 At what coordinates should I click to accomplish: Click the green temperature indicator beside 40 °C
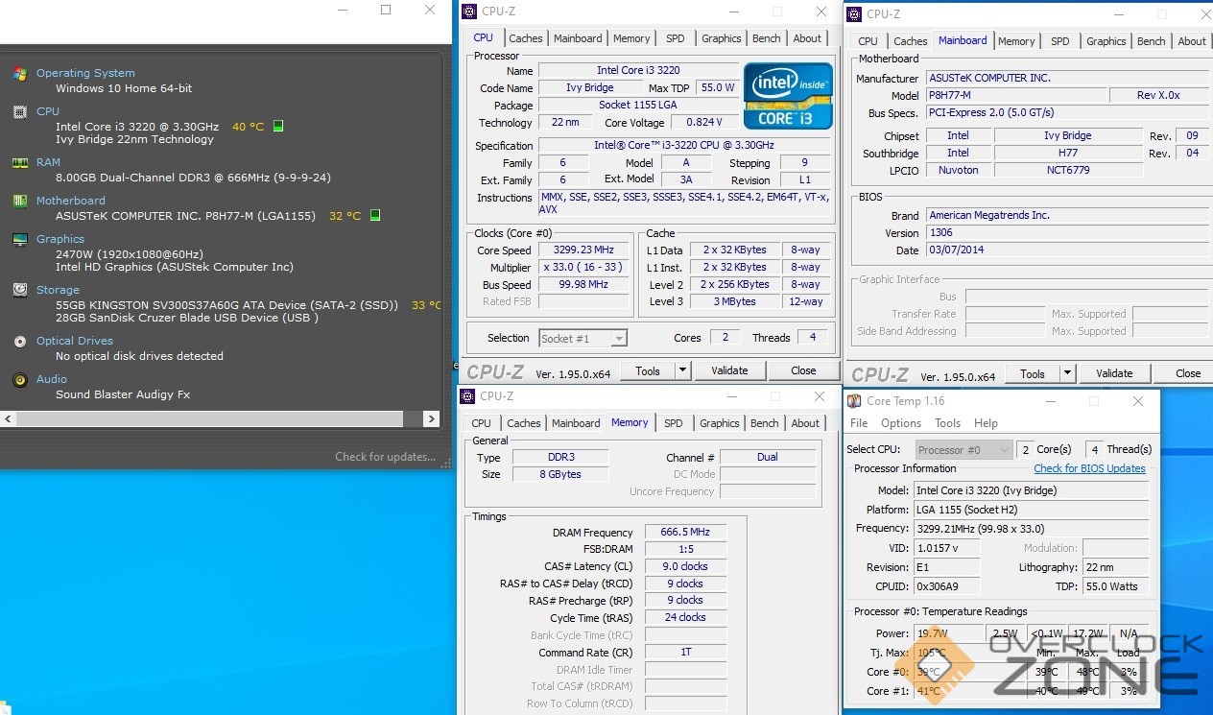click(x=278, y=126)
